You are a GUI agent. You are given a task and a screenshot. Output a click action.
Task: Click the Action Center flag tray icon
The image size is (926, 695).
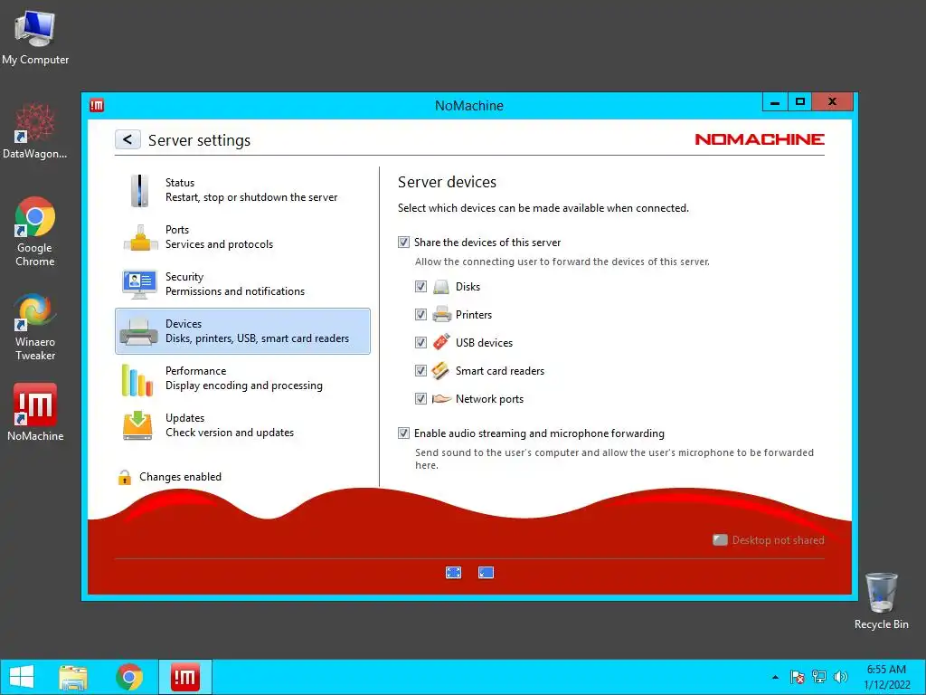(798, 677)
